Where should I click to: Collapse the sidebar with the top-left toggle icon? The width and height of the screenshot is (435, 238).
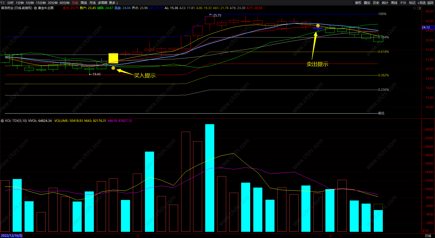[x=3, y=3]
